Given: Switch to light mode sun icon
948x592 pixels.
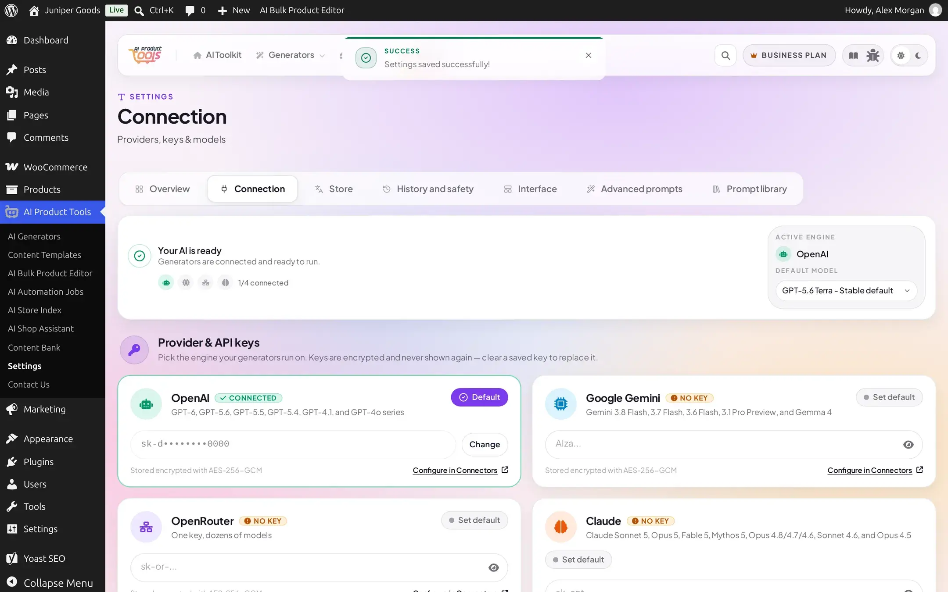Looking at the screenshot, I should [901, 55].
